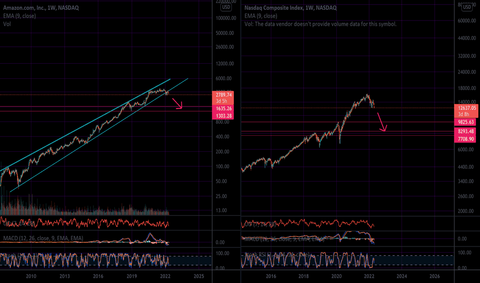Click 2019 on the Amazon time axis
Viewport: 480px width, 283px height.
pos(132,276)
